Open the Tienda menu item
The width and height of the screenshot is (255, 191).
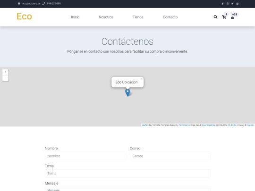coord(138,17)
